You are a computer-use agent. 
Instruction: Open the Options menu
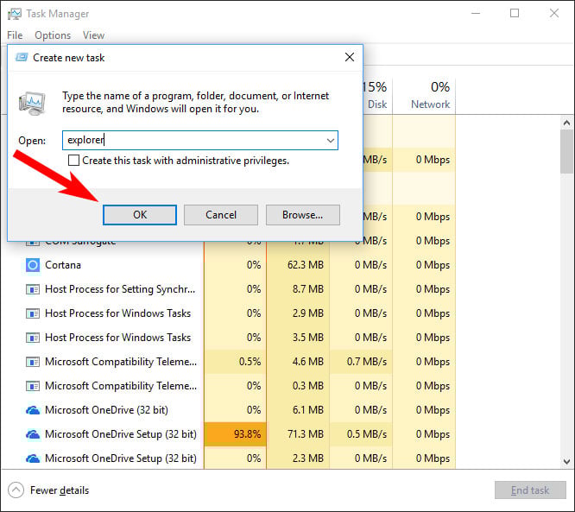click(x=53, y=35)
